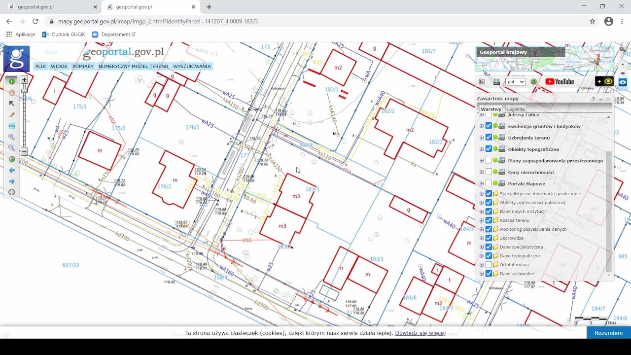631x355 pixels.
Task: Click the layer list vertical scrollbar
Action: (x=608, y=212)
